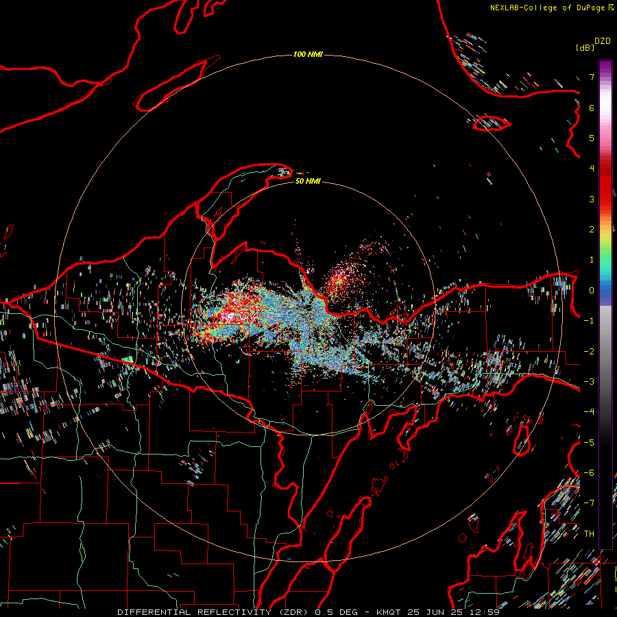Click the KMQT station identifier
This screenshot has width=617, height=617.
(389, 612)
